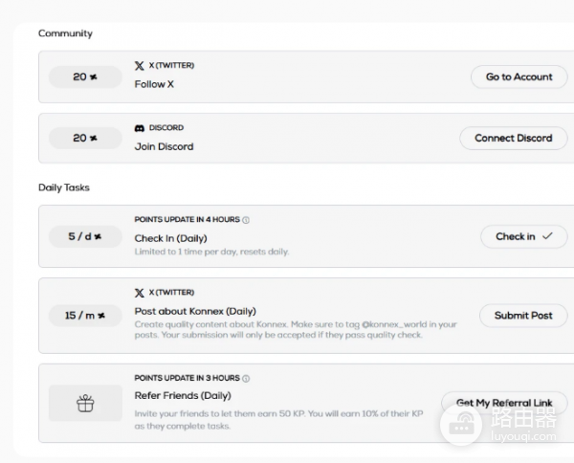Click the Discord logo icon

[x=140, y=128]
